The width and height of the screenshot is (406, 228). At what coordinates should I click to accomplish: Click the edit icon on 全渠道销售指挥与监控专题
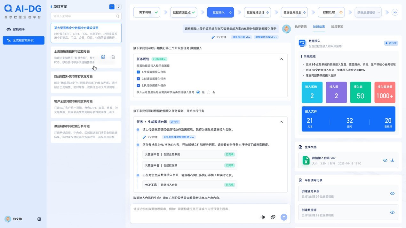[103, 57]
